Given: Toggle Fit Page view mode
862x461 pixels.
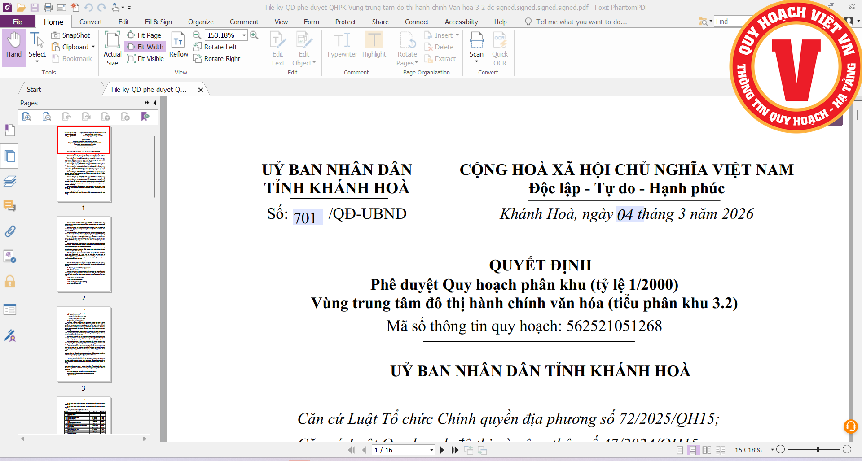Looking at the screenshot, I should tap(145, 35).
